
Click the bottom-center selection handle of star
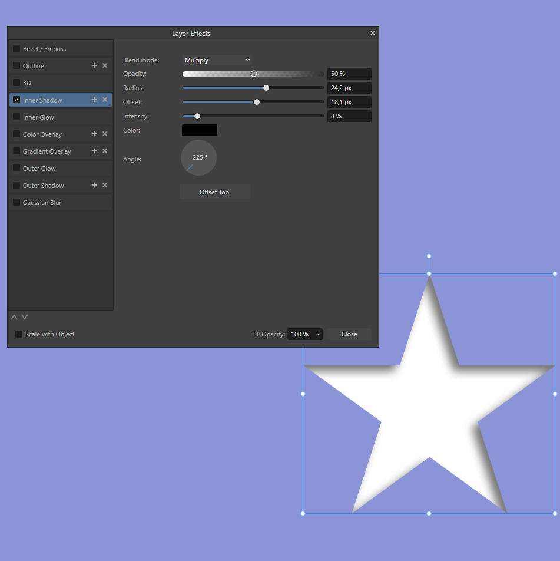tap(429, 513)
